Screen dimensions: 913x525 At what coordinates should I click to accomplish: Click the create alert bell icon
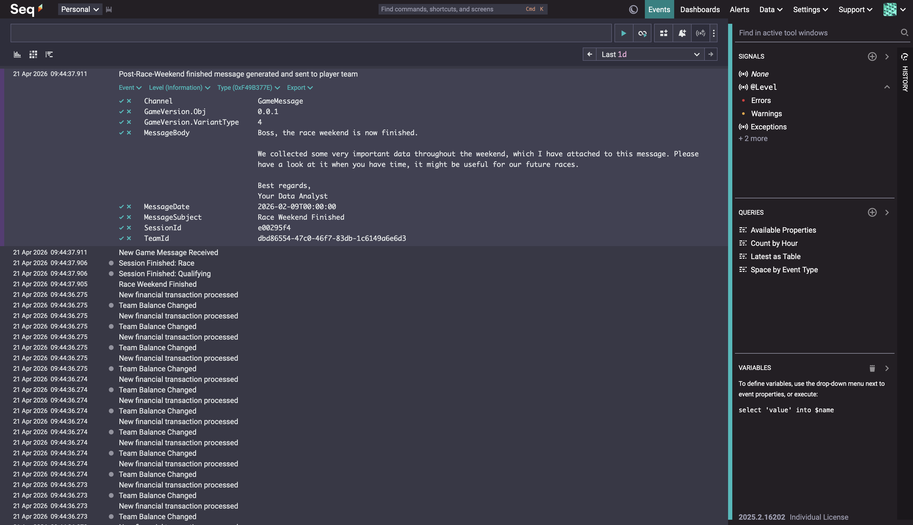(x=682, y=33)
